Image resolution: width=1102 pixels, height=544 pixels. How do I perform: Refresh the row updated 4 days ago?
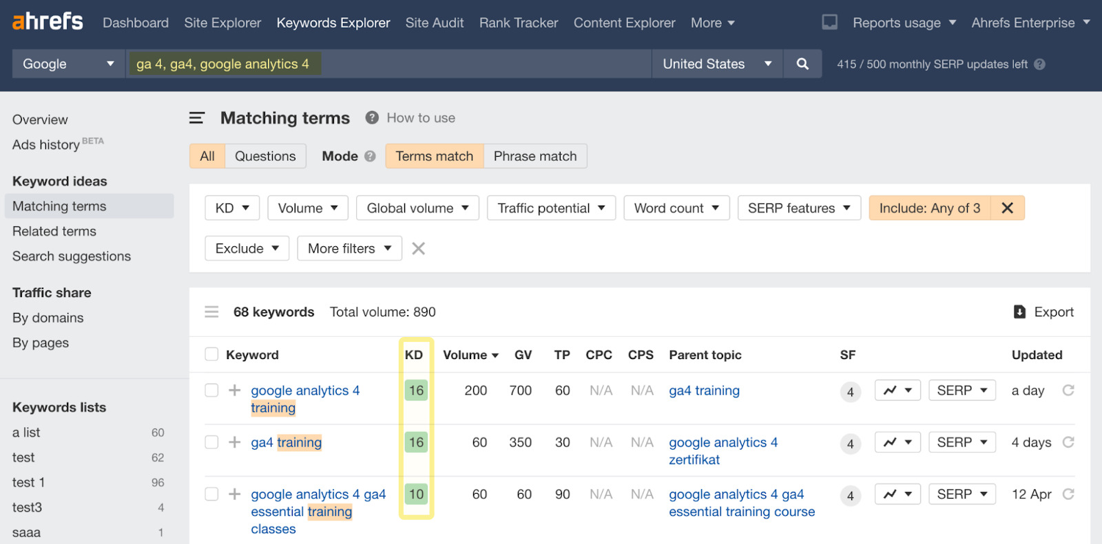click(1068, 442)
